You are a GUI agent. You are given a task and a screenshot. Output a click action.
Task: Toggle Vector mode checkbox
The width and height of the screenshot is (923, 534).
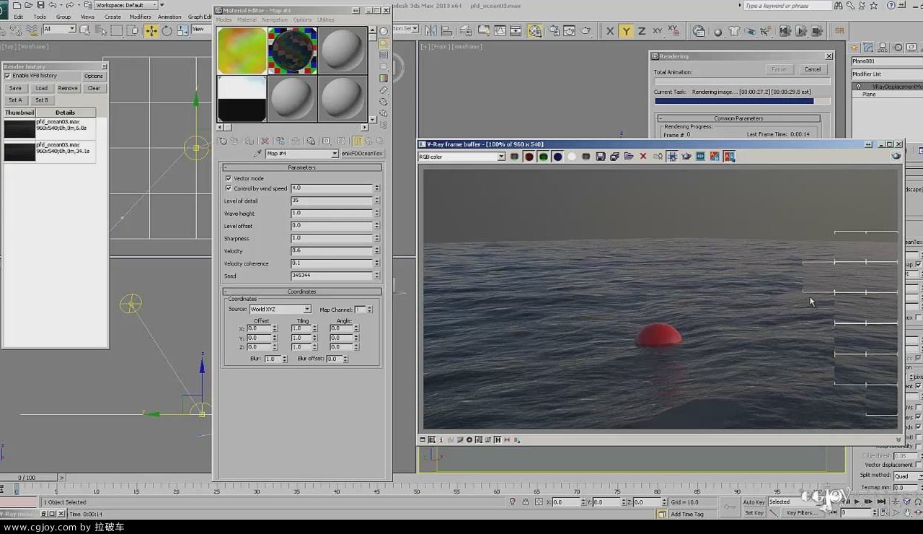229,178
